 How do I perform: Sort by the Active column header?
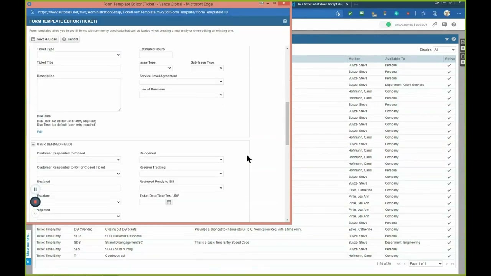[450, 59]
